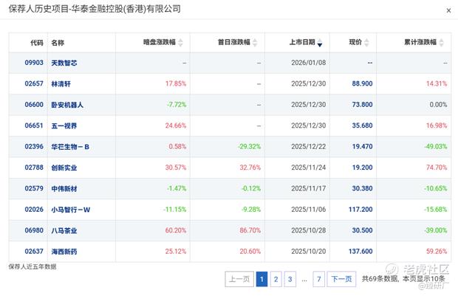Open stock 林清轩
This screenshot has width=458, height=296.
(x=61, y=83)
